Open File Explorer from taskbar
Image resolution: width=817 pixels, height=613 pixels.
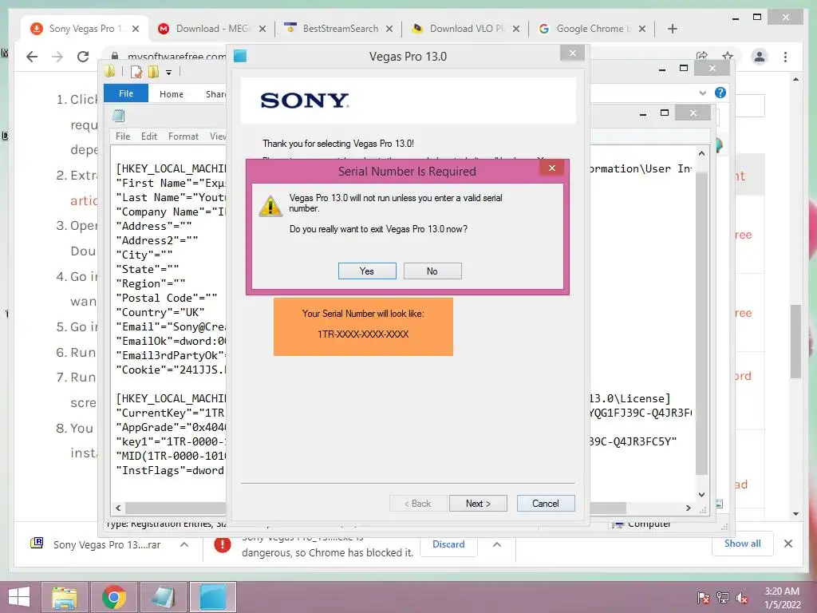coord(65,597)
